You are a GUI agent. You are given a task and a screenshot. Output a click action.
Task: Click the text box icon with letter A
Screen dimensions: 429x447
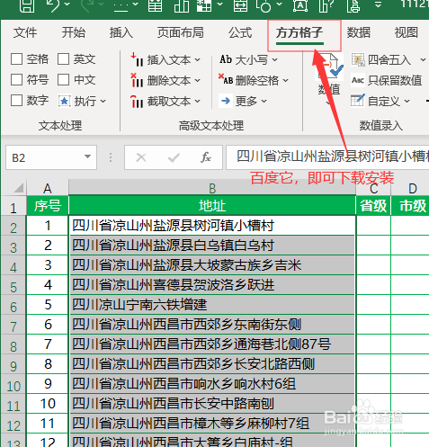pyautogui.click(x=300, y=5)
